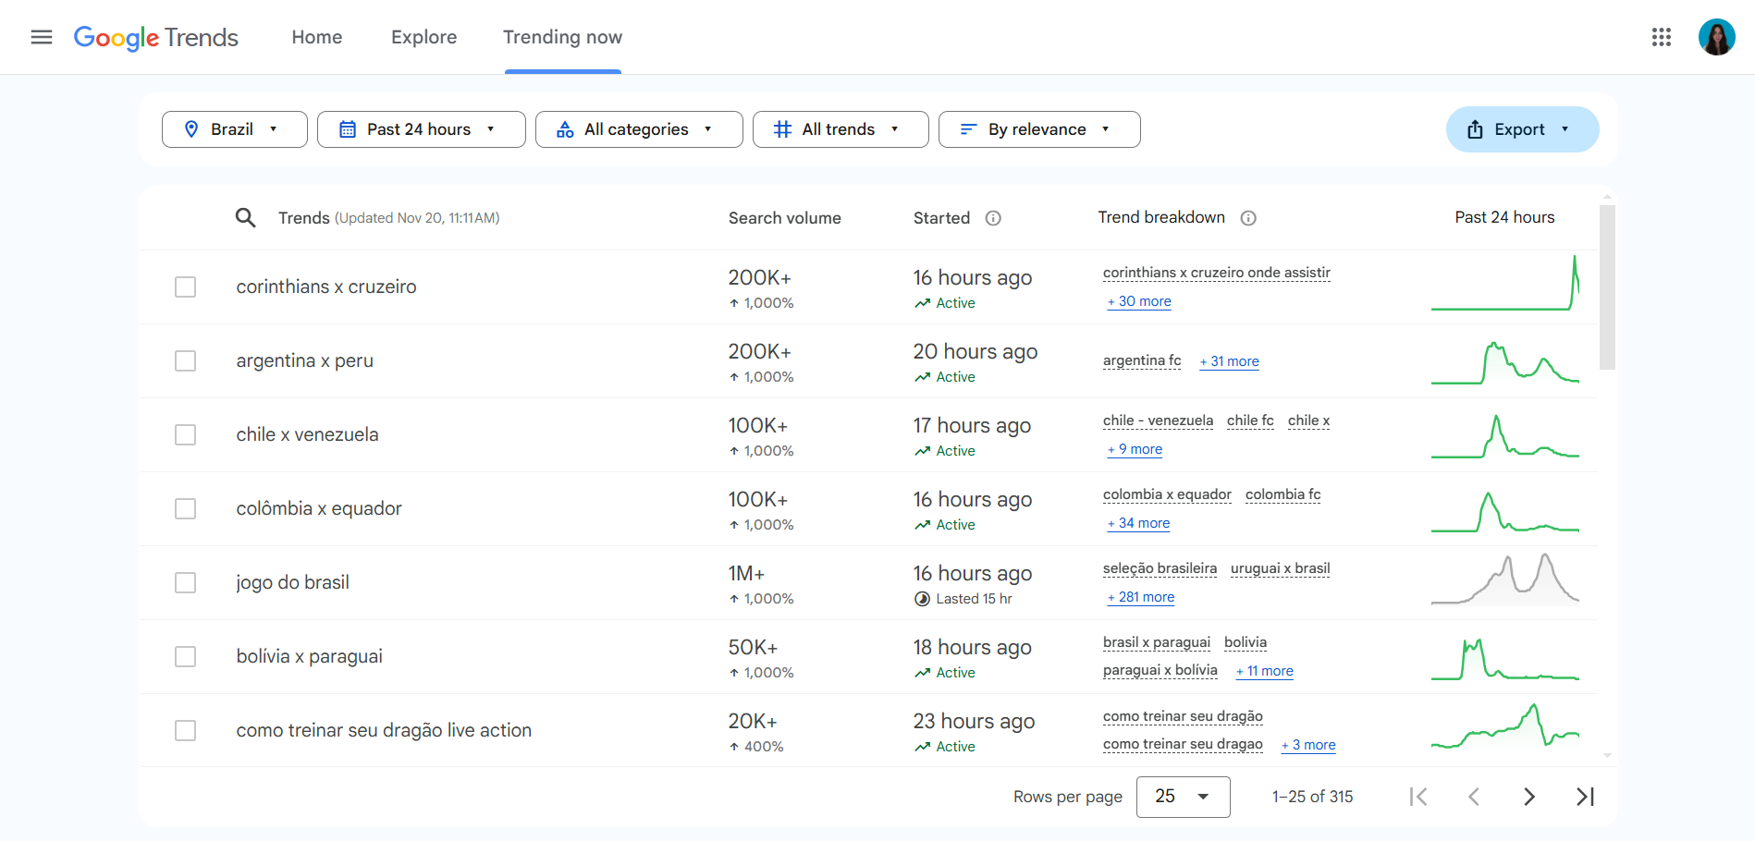Viewport: 1755px width, 841px height.
Task: Open 'como treinar seu dragão live action' trend
Action: (384, 730)
